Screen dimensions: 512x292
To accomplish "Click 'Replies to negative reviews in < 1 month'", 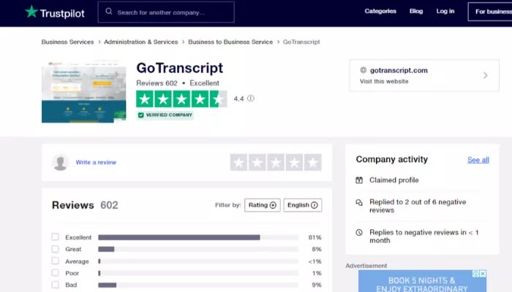I will pos(423,237).
